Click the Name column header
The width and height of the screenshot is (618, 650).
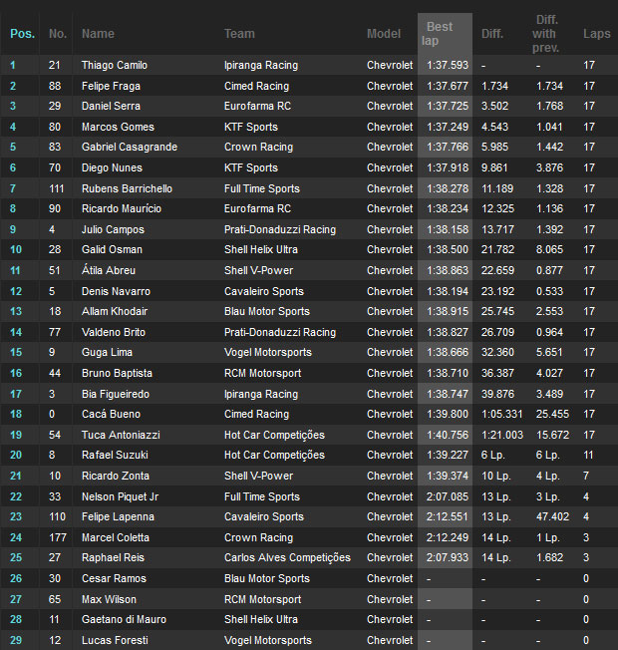pyautogui.click(x=98, y=34)
